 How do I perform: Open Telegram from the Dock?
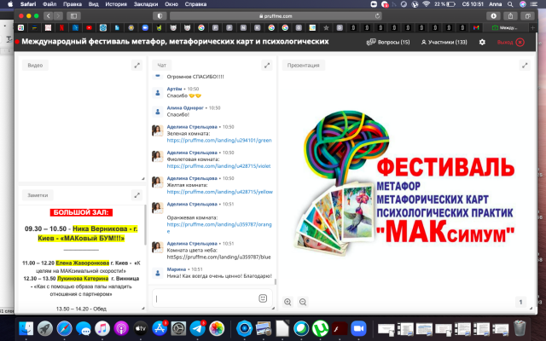coord(197,329)
